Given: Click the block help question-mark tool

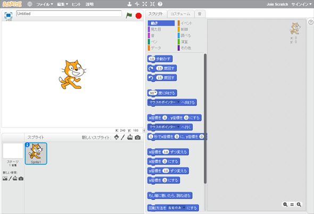Looking at the screenshot, I should [160, 4].
